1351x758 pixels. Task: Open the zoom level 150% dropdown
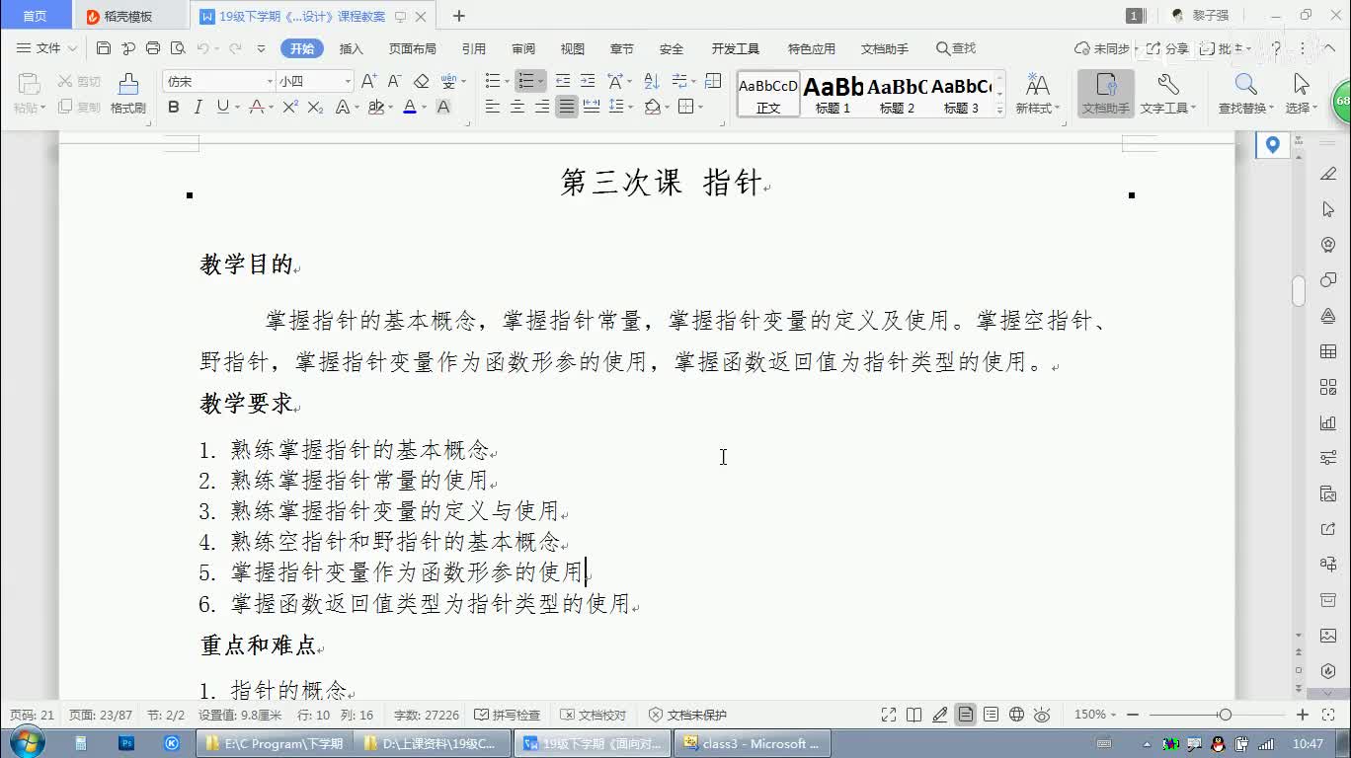click(x=1095, y=715)
